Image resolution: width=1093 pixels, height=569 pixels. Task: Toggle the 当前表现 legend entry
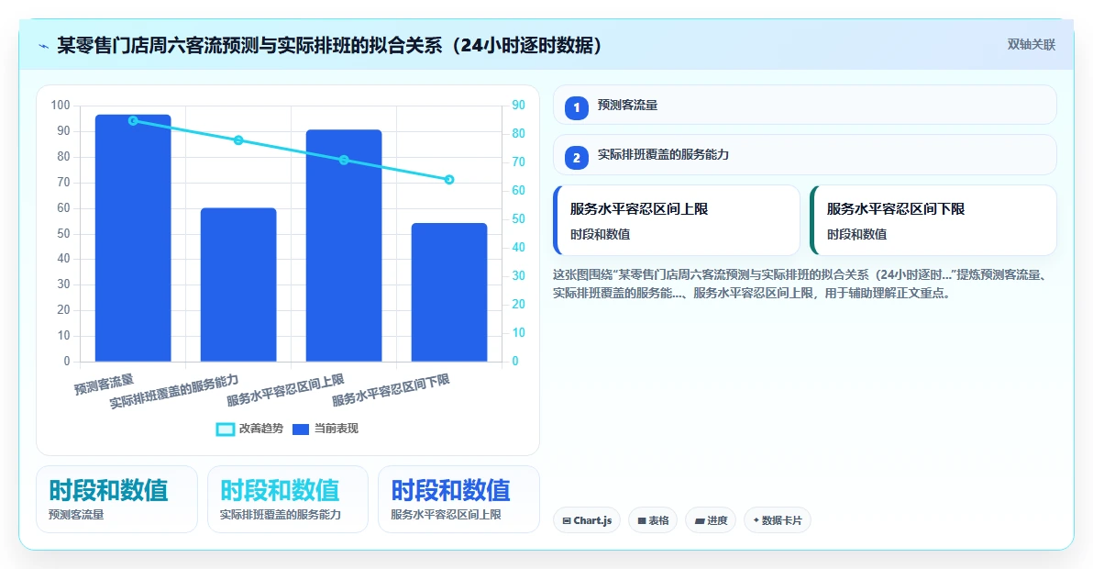coord(325,429)
